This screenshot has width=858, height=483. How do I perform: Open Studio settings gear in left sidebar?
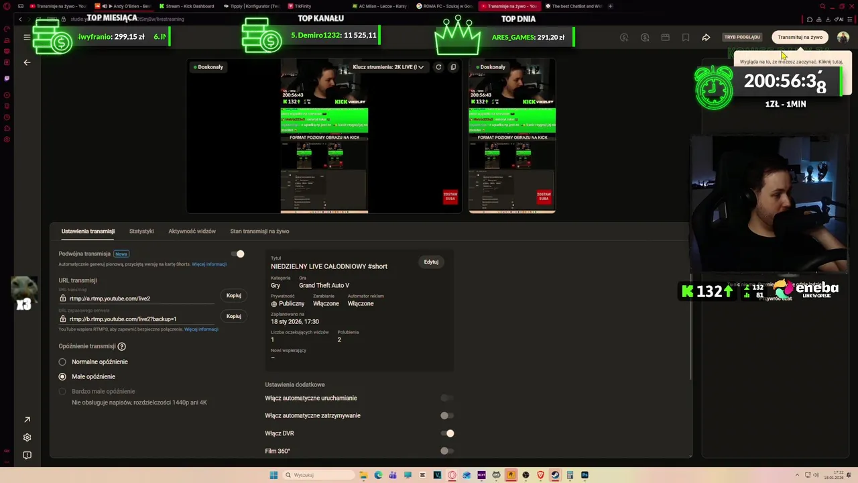coord(27,437)
